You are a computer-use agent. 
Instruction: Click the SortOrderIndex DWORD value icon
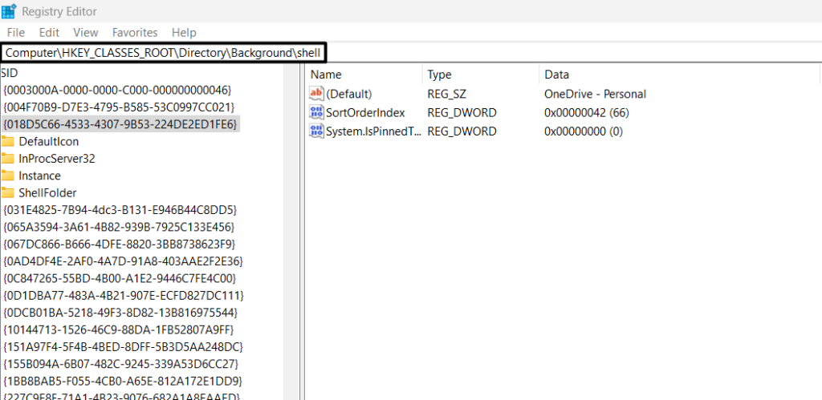316,112
